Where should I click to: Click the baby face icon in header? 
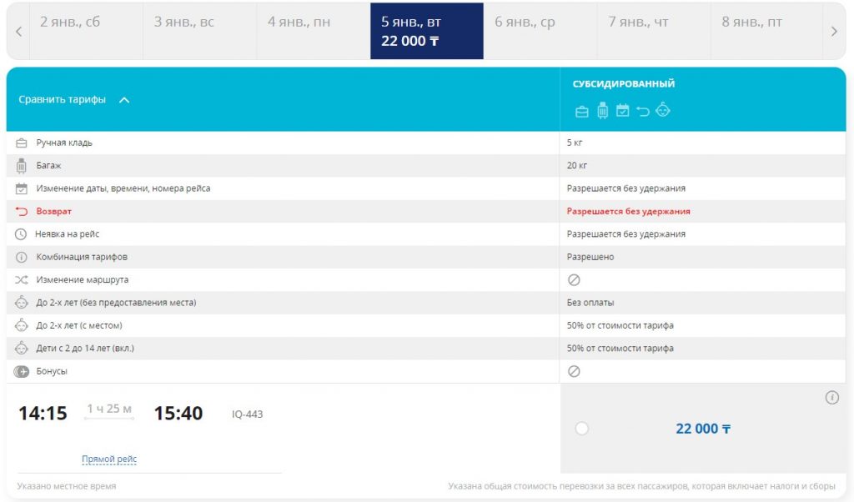pos(663,110)
